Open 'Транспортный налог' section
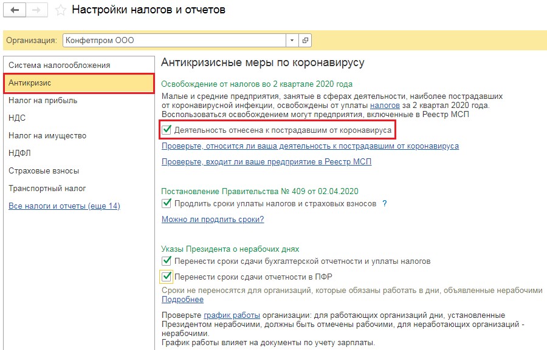 79,189
